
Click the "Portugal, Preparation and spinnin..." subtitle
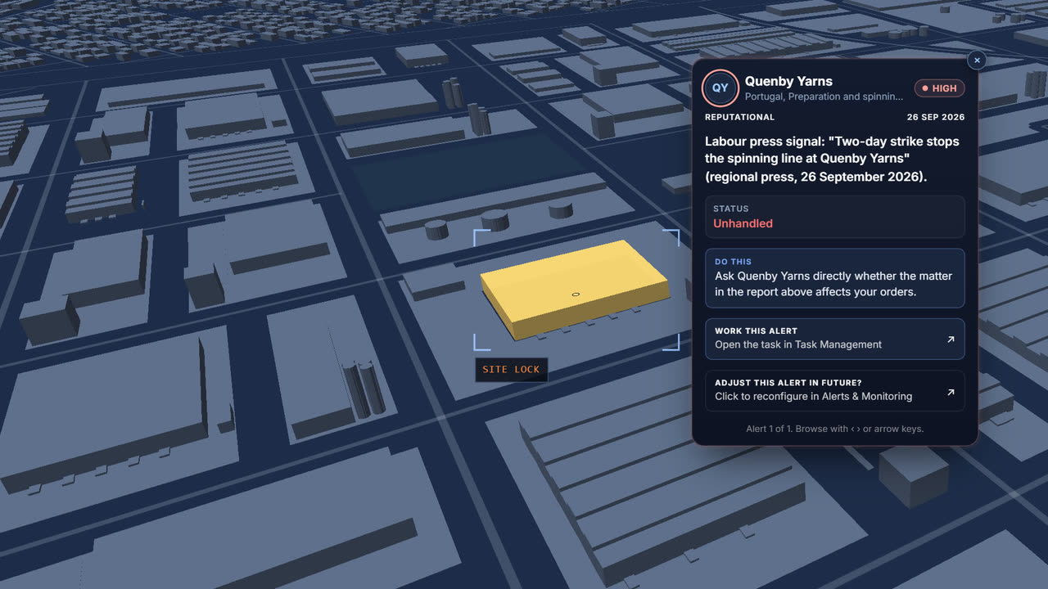tap(824, 97)
